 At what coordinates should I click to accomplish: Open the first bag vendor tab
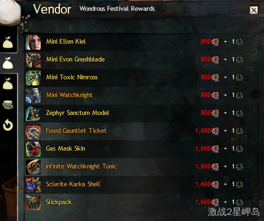8,42
